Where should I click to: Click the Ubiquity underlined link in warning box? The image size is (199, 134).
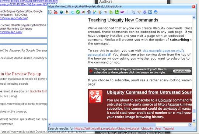pyautogui.click(x=165, y=100)
